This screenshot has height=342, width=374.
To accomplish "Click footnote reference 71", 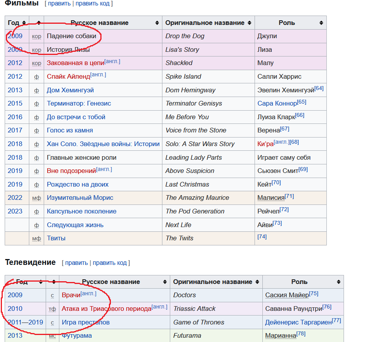I will (289, 196).
